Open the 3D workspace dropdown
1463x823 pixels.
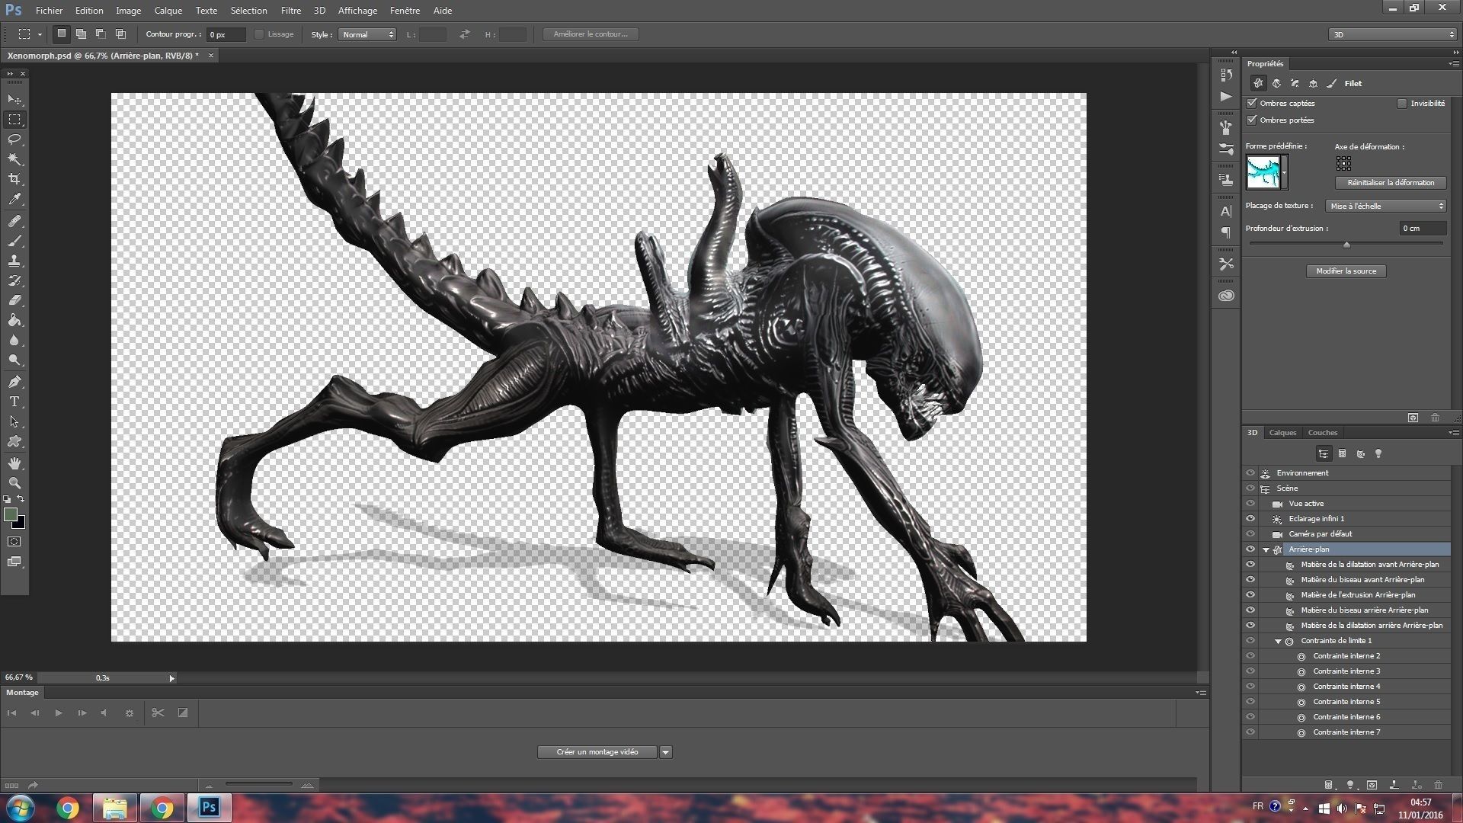point(1392,34)
